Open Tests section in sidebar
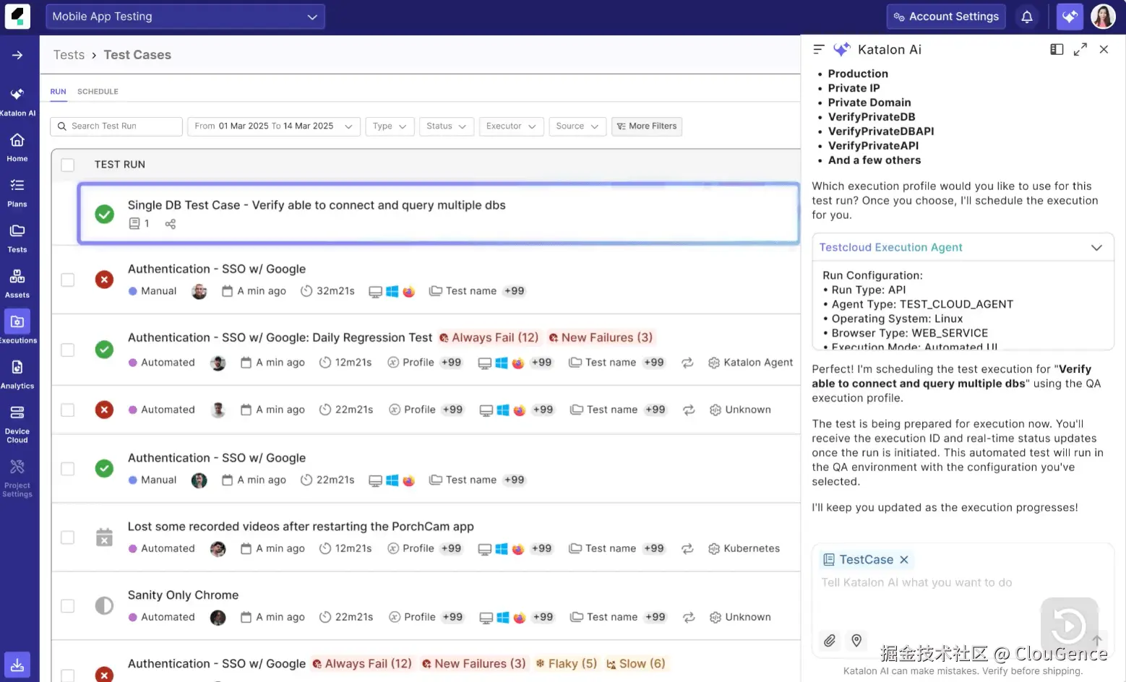 point(17,238)
